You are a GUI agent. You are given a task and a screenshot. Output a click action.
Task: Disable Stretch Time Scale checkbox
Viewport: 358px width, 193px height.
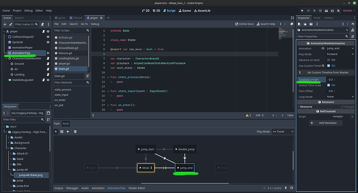click(x=328, y=85)
